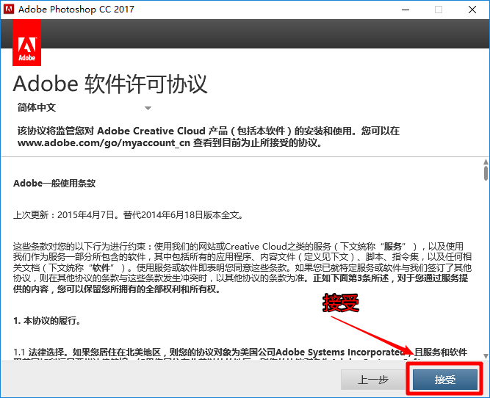Click the scrollbar up arrow
Viewport: 490px width, 398px height.
point(485,160)
